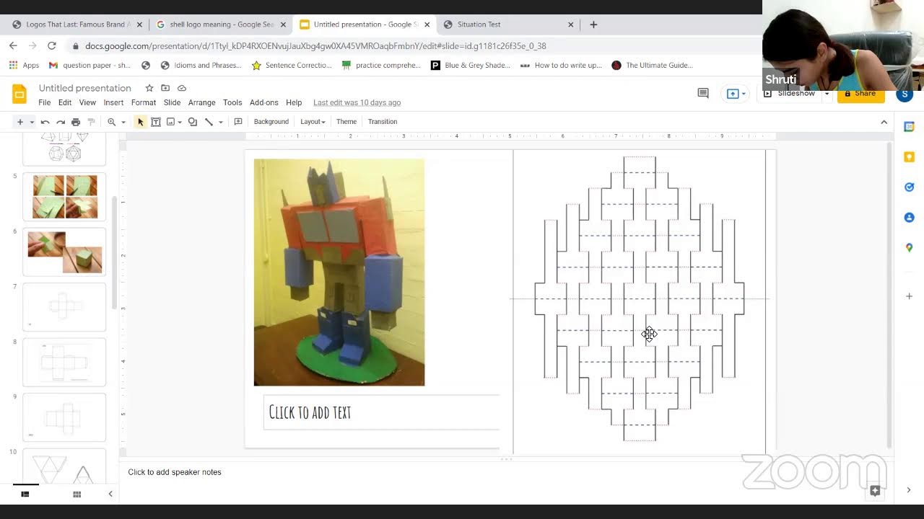Open Google Keep in the side panel
Image resolution: width=924 pixels, height=519 pixels.
pyautogui.click(x=909, y=157)
